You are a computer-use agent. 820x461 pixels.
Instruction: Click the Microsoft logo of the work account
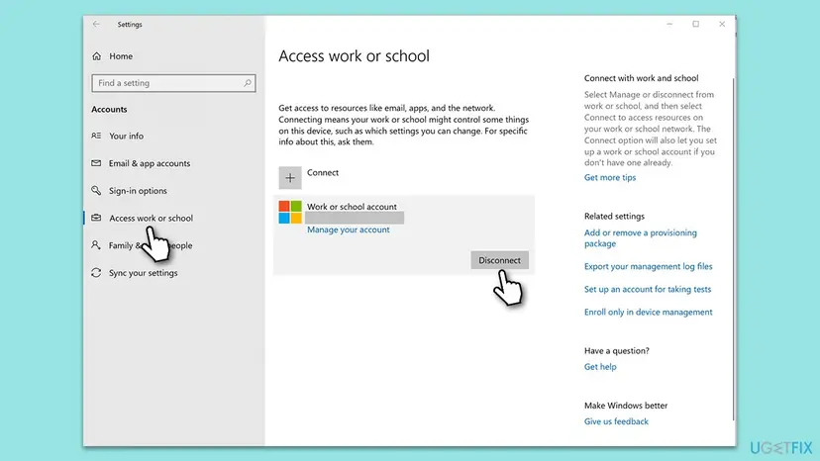[x=290, y=212]
